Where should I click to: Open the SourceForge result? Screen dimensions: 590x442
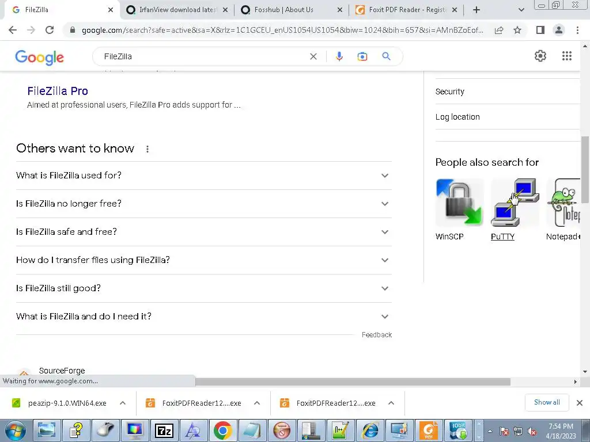[62, 371]
